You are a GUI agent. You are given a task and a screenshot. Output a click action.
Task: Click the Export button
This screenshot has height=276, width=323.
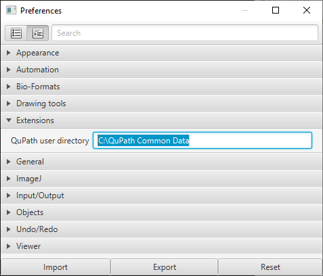tap(165, 267)
